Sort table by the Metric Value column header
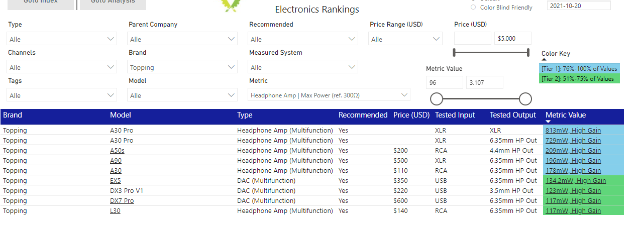 coord(566,115)
